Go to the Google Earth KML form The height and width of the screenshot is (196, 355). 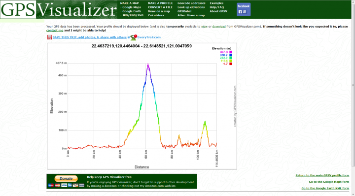coord(325,188)
